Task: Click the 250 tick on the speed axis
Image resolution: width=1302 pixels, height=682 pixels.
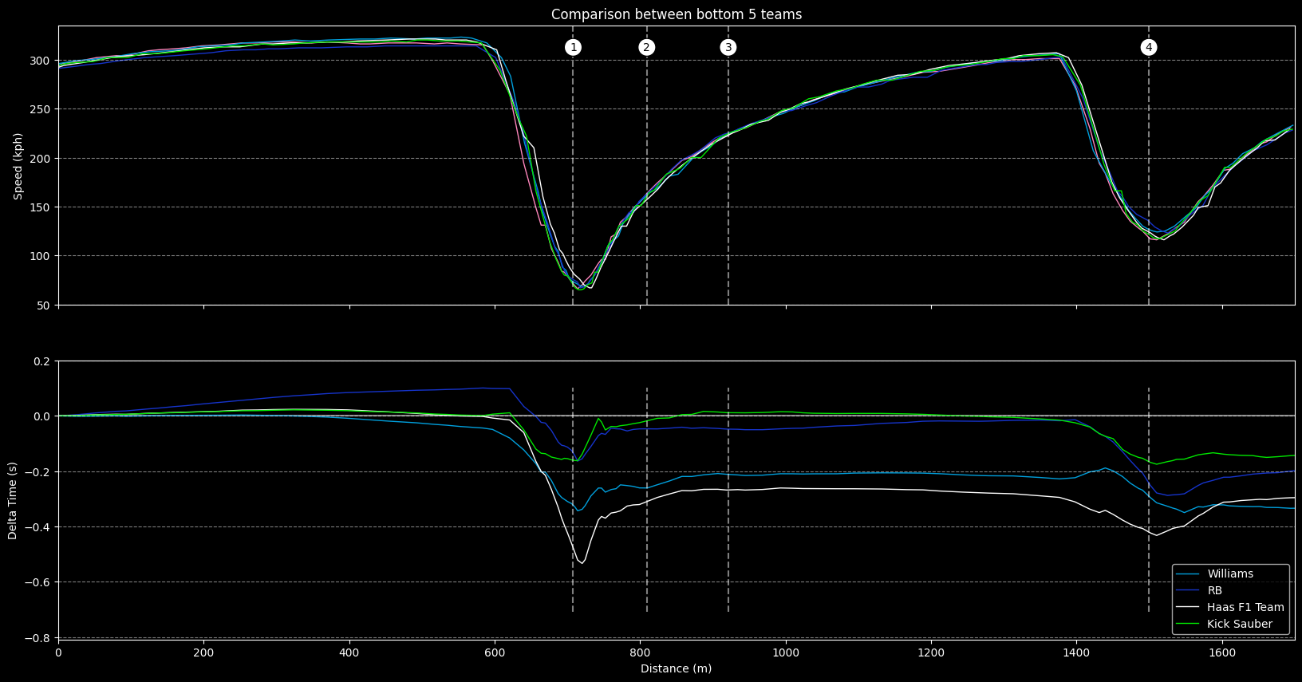Action: 41,109
